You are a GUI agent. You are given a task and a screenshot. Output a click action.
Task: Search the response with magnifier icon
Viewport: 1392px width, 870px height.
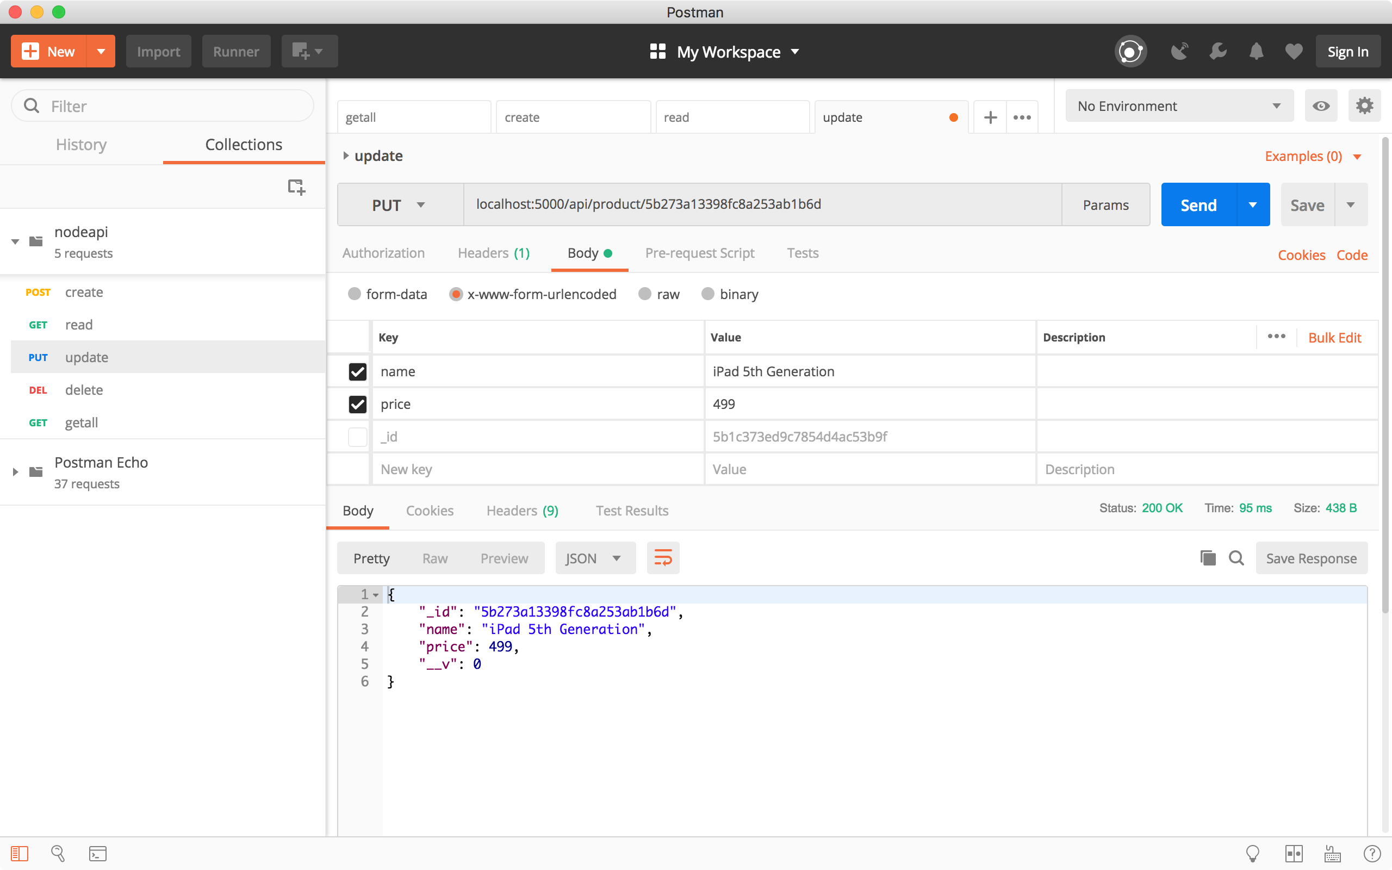[1236, 558]
